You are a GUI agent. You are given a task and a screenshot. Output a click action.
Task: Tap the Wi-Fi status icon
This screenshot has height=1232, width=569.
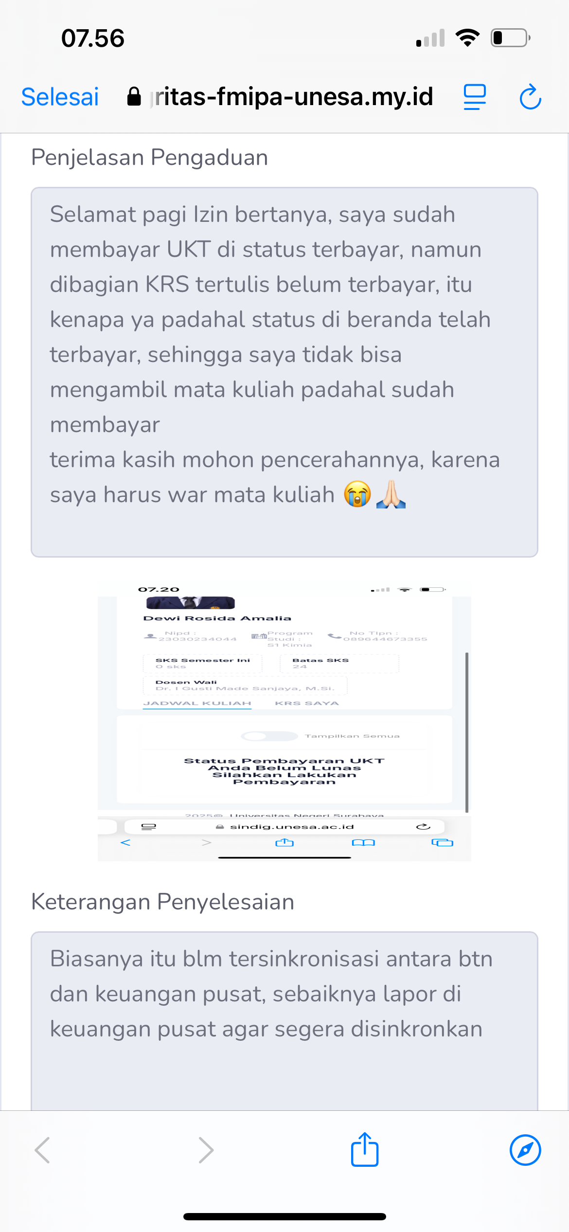click(467, 38)
